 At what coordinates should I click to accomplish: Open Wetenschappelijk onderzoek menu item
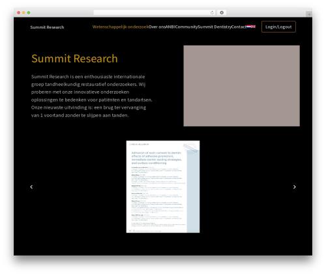121,27
